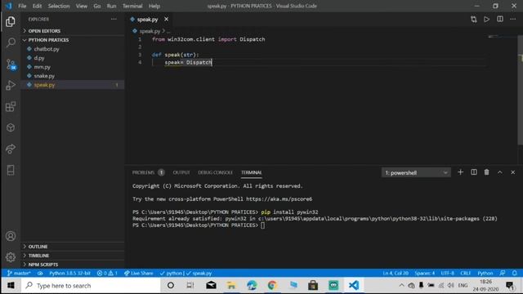Open Source Control view icon
The height and width of the screenshot is (294, 523).
pos(11,64)
